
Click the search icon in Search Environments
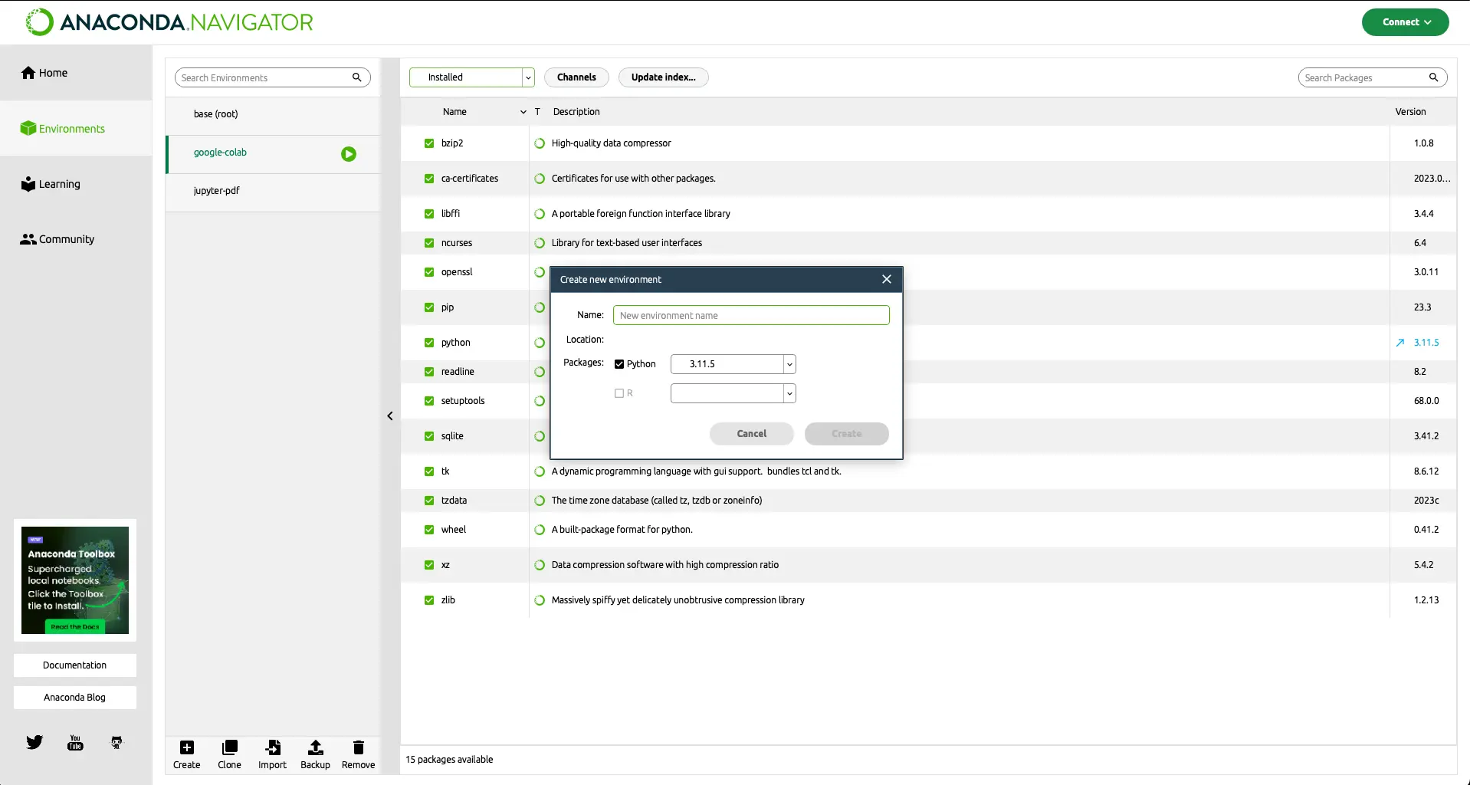tap(356, 77)
